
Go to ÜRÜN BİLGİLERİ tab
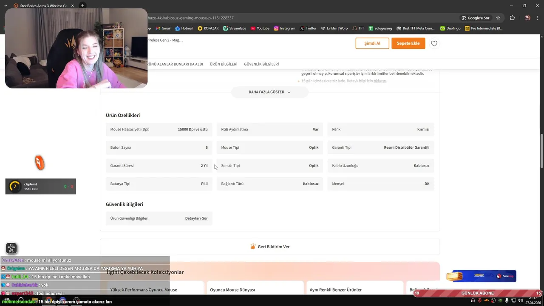pos(224,64)
